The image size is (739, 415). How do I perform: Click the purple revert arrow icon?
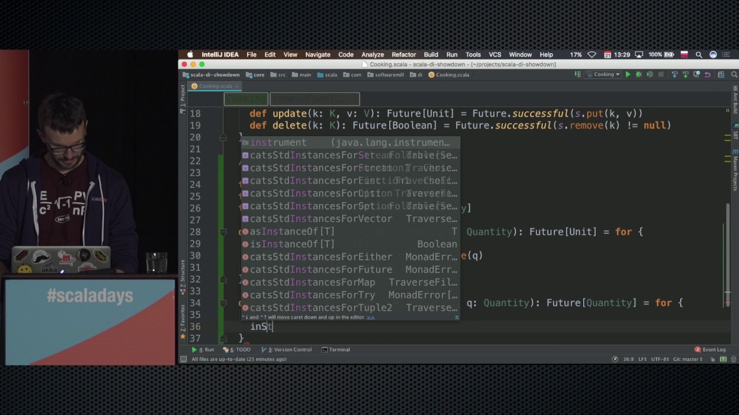click(707, 75)
